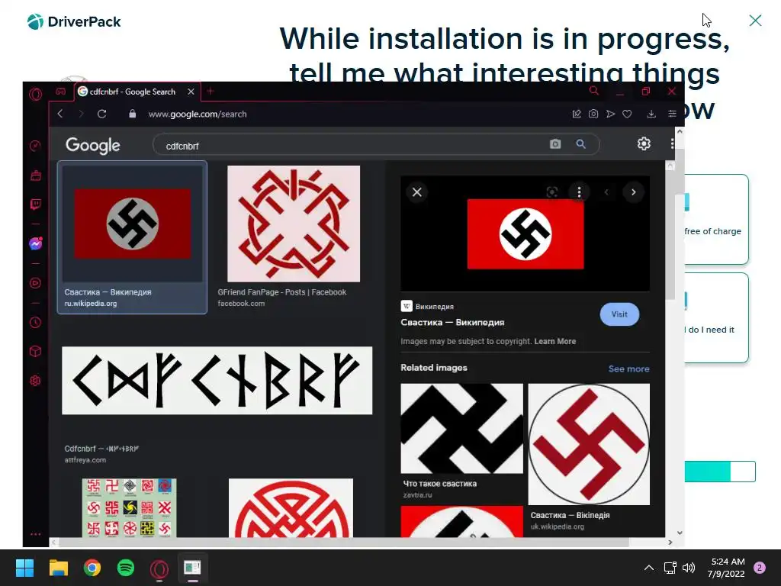This screenshot has height=586, width=781.
Task: Open File Explorer from the taskbar
Action: [58, 568]
